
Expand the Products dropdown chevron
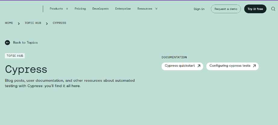pyautogui.click(x=67, y=9)
